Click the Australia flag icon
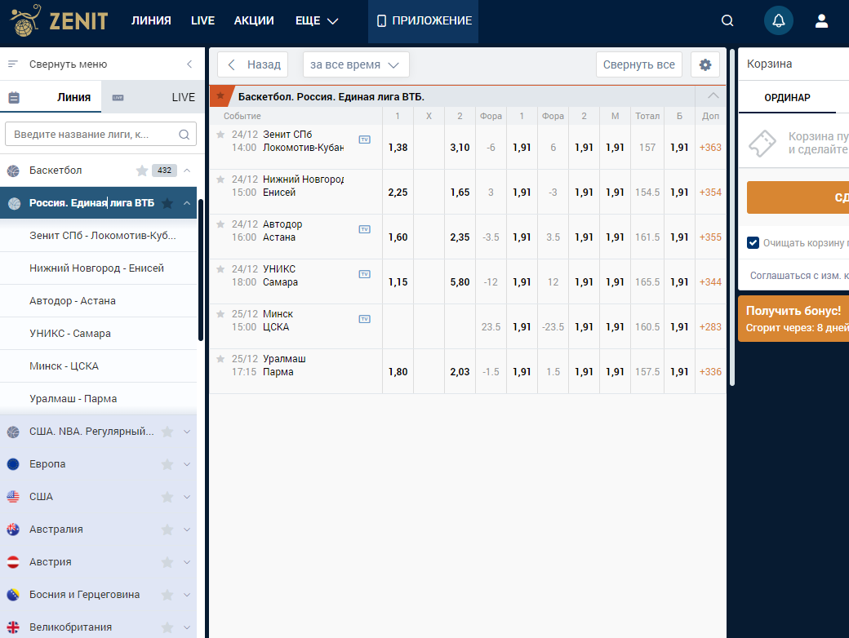 tap(13, 529)
